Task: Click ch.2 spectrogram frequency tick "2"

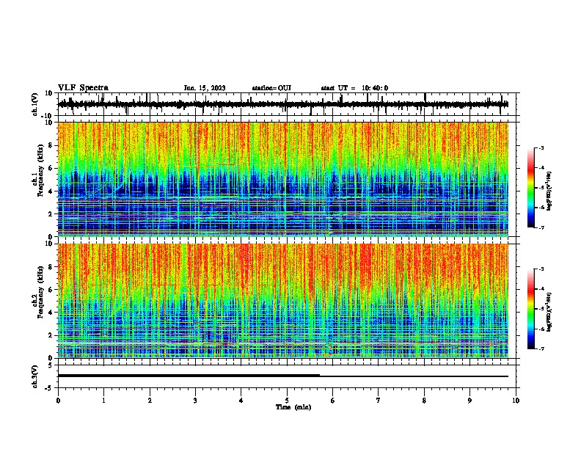Action: point(51,335)
